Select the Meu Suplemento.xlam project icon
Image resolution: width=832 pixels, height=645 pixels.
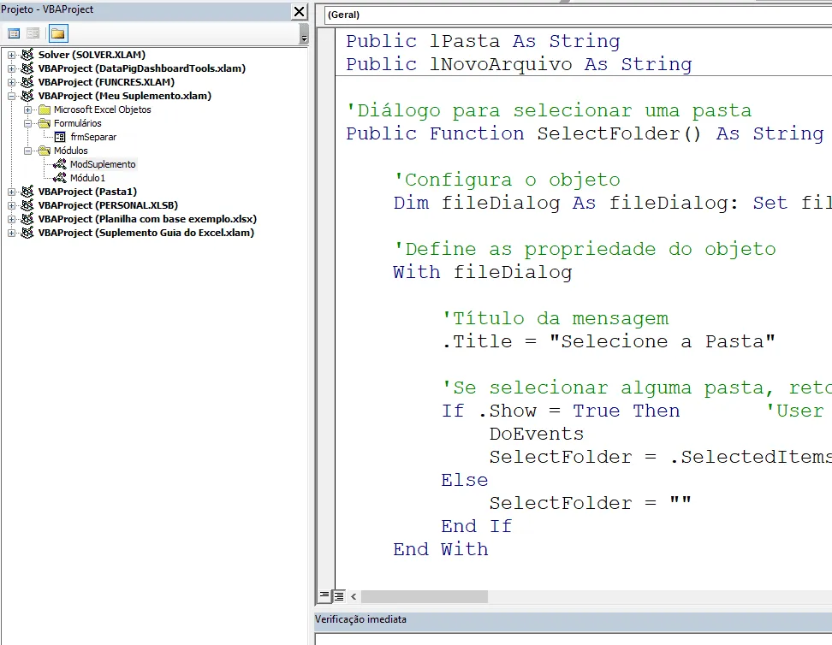click(27, 96)
